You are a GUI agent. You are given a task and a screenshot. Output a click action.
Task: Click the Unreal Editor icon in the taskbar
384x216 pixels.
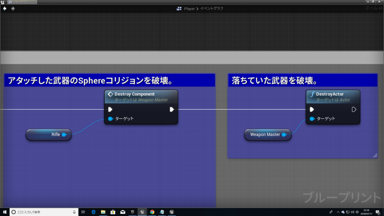[x=142, y=212]
